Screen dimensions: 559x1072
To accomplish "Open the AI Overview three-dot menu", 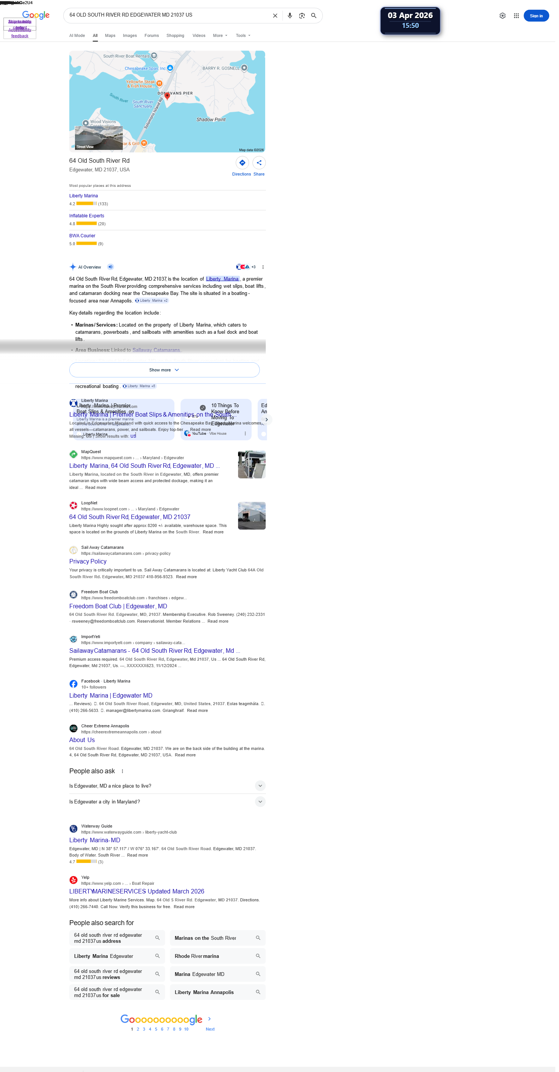I will tap(263, 267).
